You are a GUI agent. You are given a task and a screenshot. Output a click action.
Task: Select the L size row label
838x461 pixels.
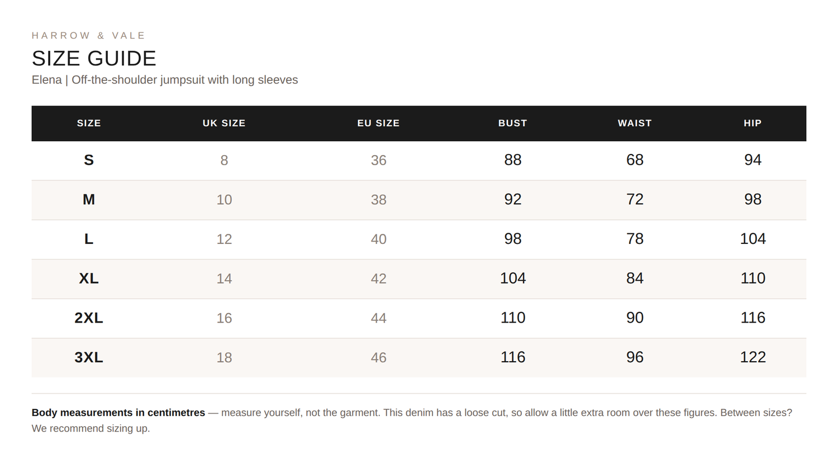click(x=89, y=239)
